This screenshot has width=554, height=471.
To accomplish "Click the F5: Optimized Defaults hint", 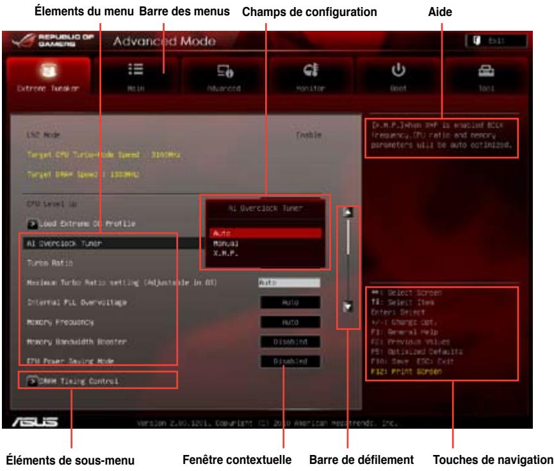I will click(x=416, y=351).
